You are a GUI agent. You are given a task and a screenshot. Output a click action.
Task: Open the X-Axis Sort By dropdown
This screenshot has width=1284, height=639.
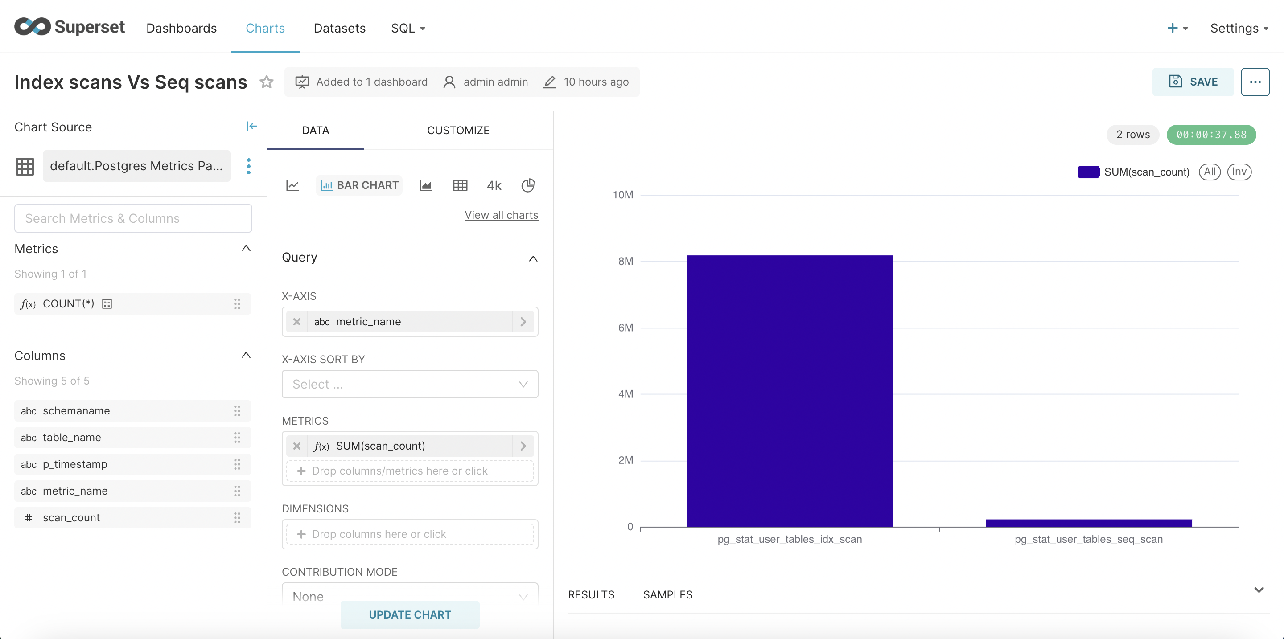click(x=410, y=384)
